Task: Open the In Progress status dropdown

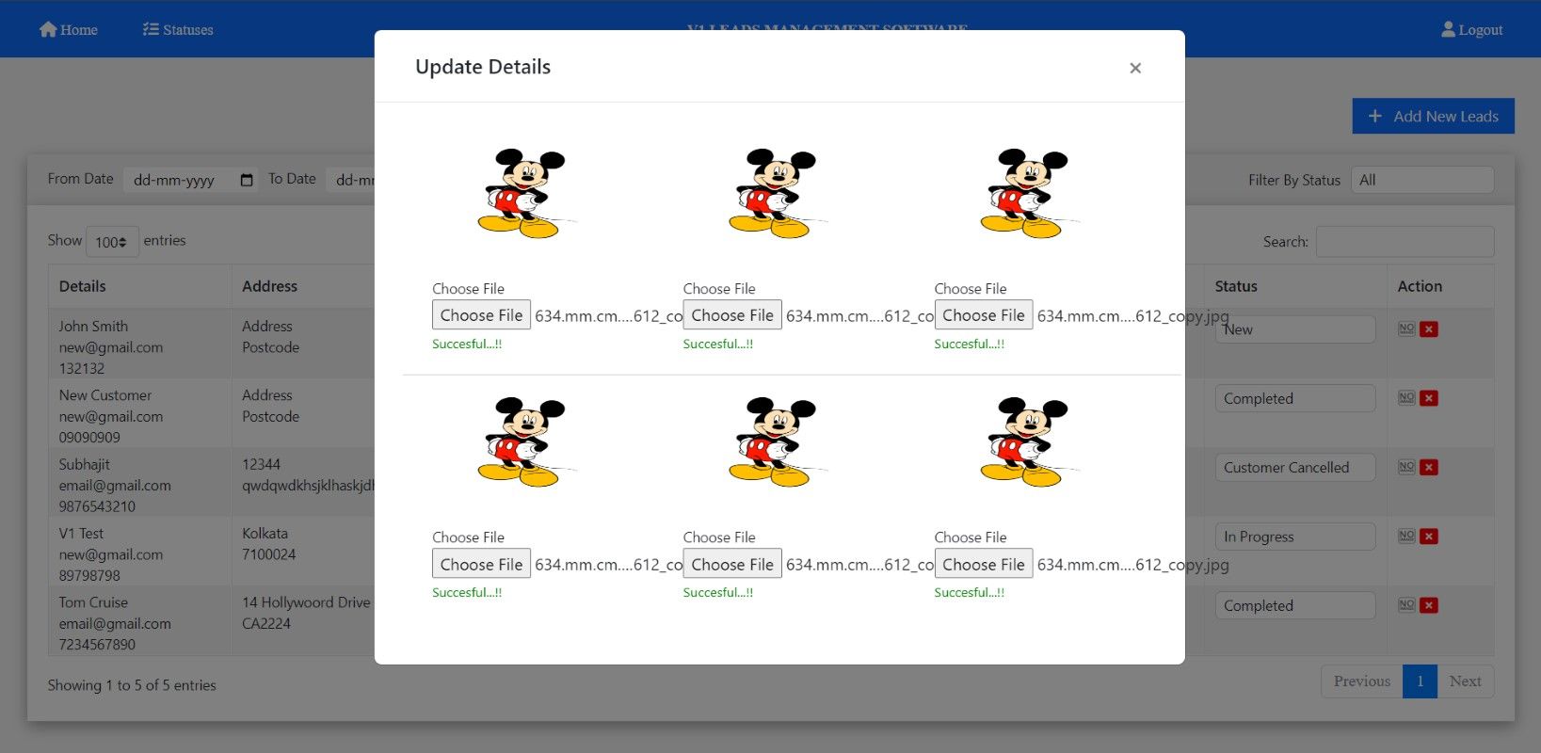Action: [1294, 537]
